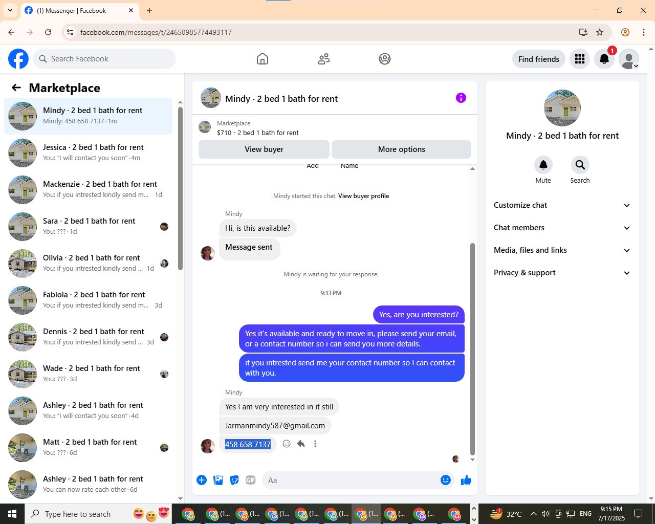Open Matt's 2 bed 1 bath chat

pos(89,448)
